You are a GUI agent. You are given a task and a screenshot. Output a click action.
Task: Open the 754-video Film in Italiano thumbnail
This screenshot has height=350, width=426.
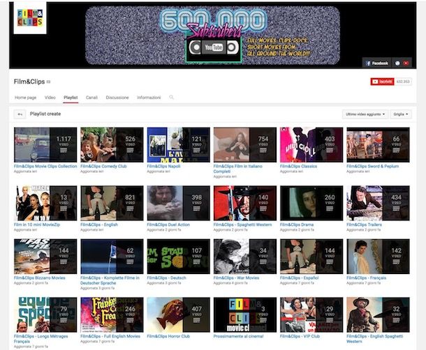[x=245, y=145]
